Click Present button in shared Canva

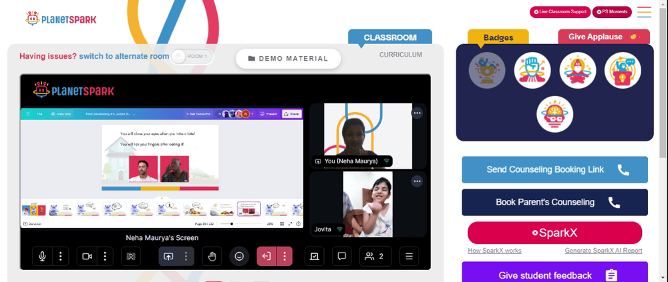[x=269, y=114]
